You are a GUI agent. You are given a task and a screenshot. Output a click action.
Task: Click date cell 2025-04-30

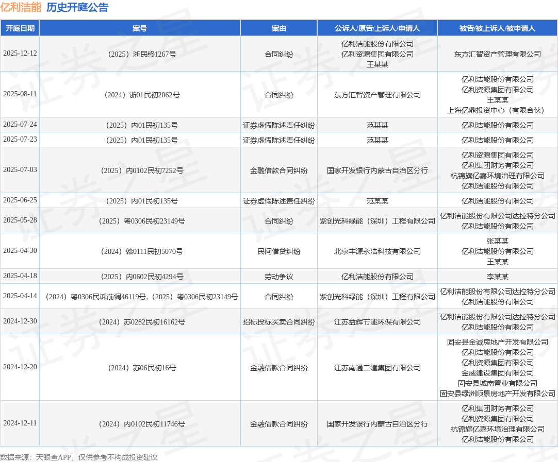pos(20,250)
